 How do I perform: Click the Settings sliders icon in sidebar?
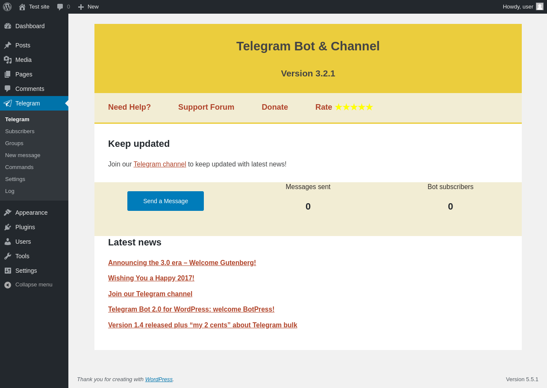point(8,271)
